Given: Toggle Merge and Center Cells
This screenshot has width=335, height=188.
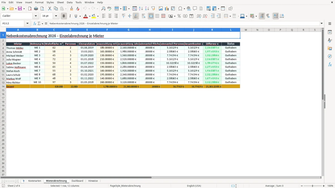Looking at the screenshot, I should [151, 16].
